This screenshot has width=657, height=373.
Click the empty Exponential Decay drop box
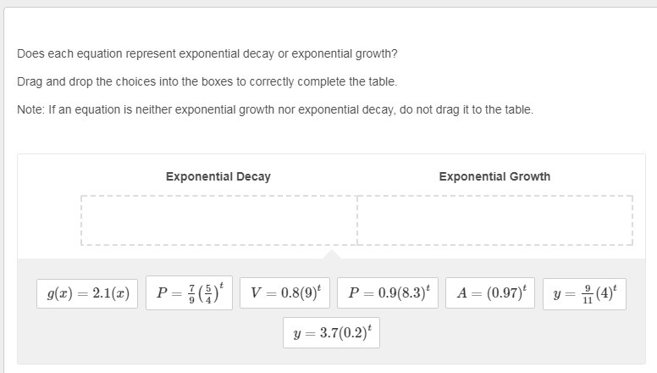(x=218, y=220)
